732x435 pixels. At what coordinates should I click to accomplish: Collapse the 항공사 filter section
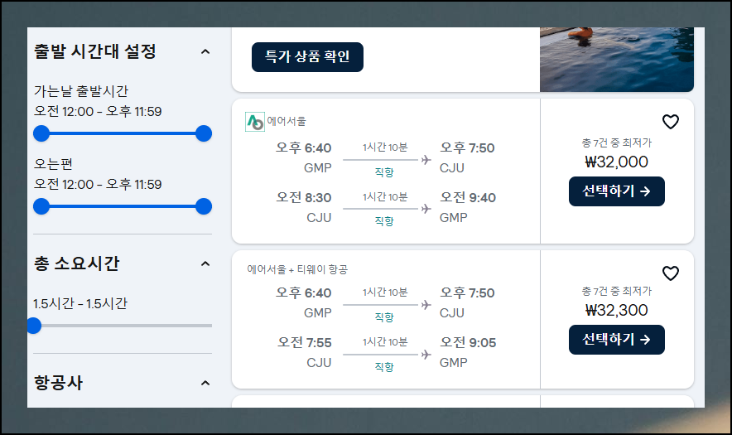(x=205, y=383)
